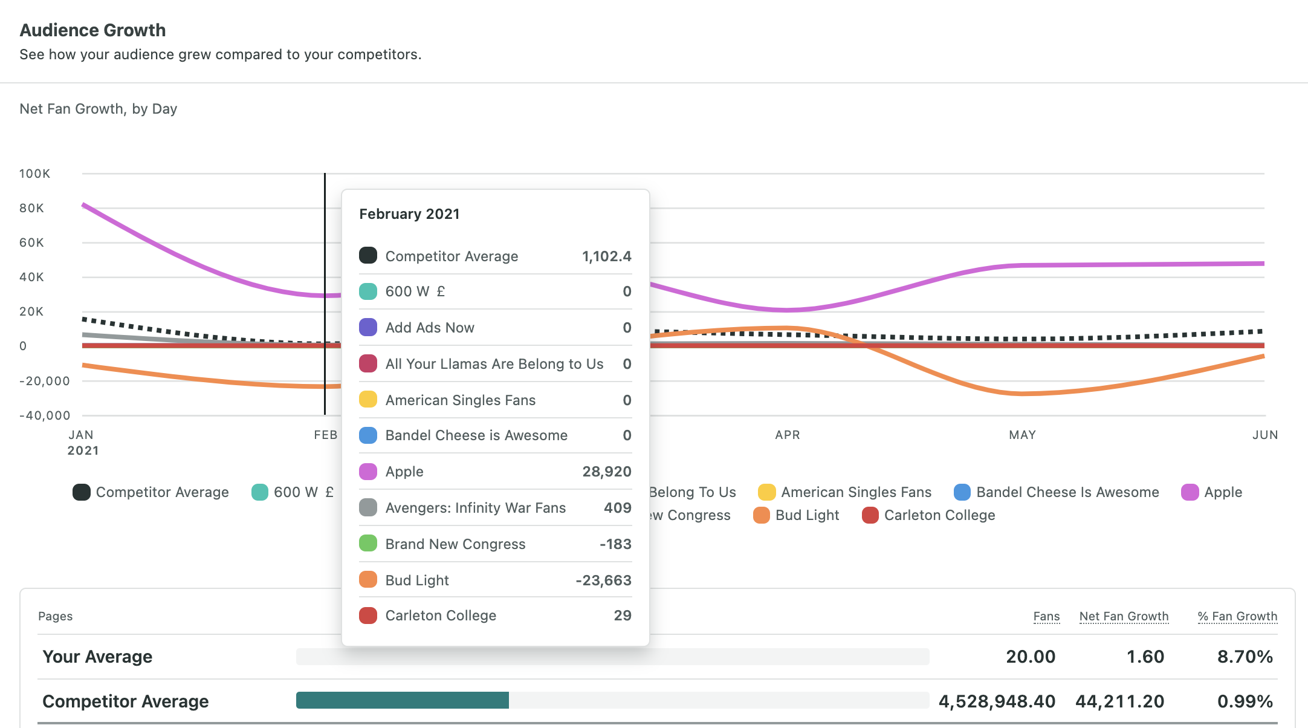Click Bandel Cheese blue tooltip swatch

(x=368, y=435)
